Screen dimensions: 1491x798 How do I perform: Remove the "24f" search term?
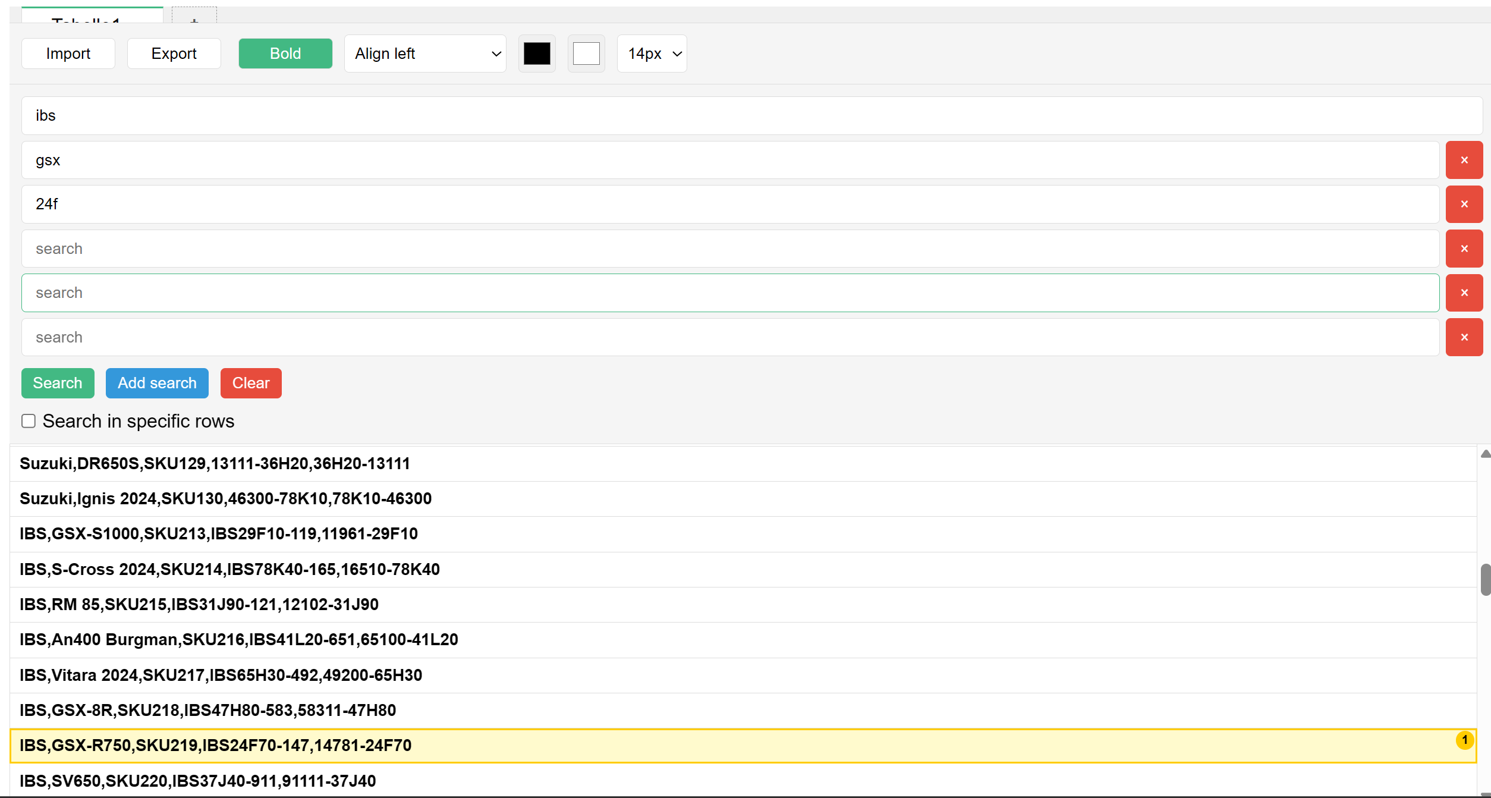pos(1464,204)
